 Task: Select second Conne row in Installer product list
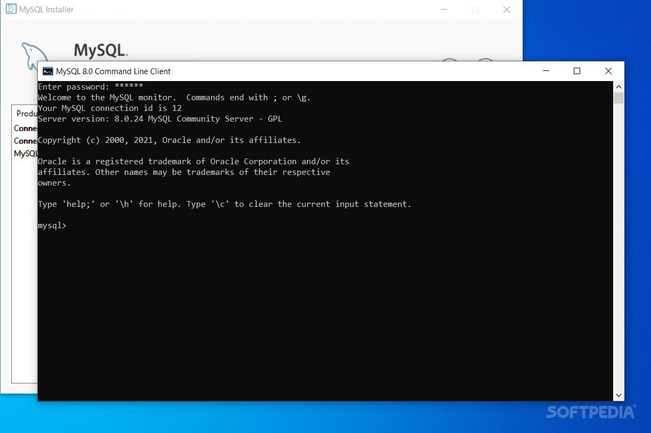[x=26, y=141]
